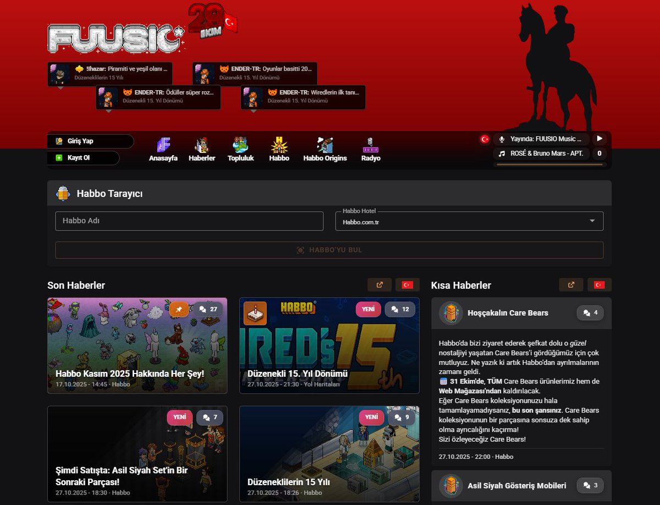The width and height of the screenshot is (660, 505).
Task: Open the 12 comments on Wired 15th card
Action: tap(400, 310)
